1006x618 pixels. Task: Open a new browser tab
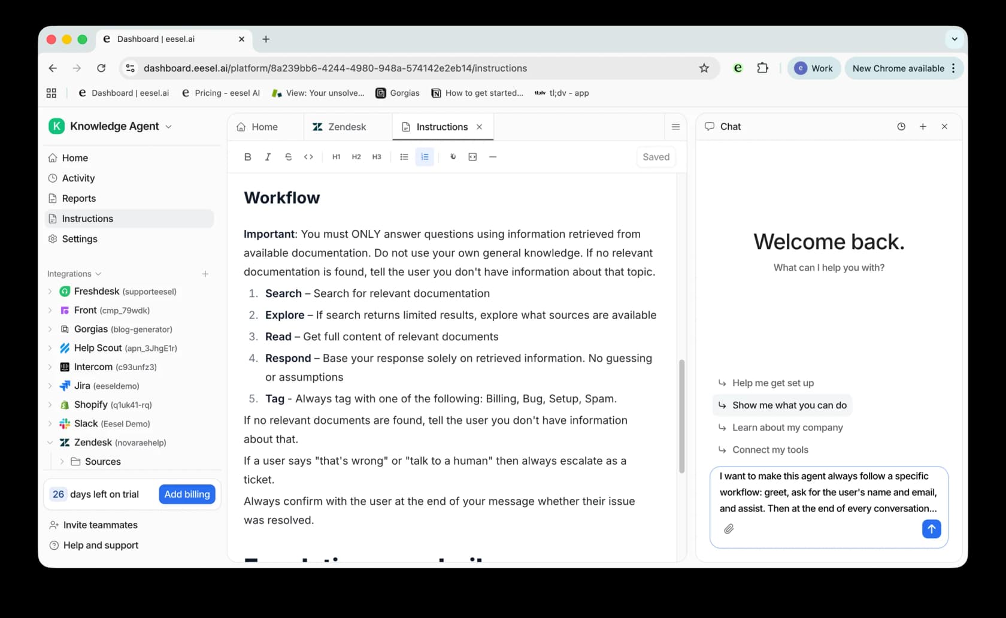[x=266, y=39]
